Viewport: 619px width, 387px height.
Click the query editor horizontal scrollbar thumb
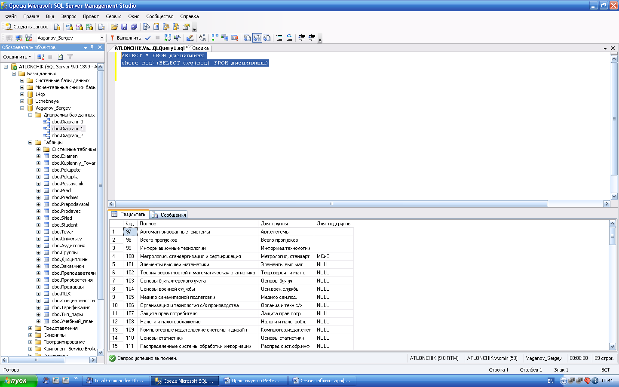(331, 204)
